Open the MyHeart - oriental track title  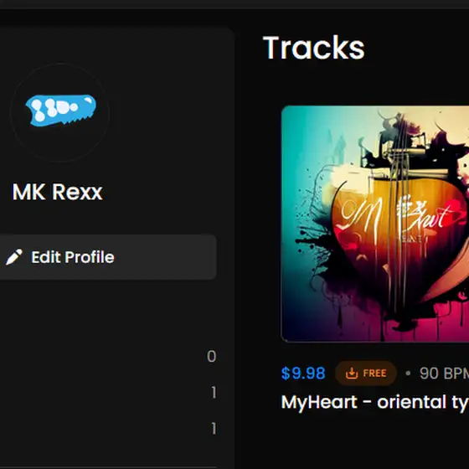375,402
